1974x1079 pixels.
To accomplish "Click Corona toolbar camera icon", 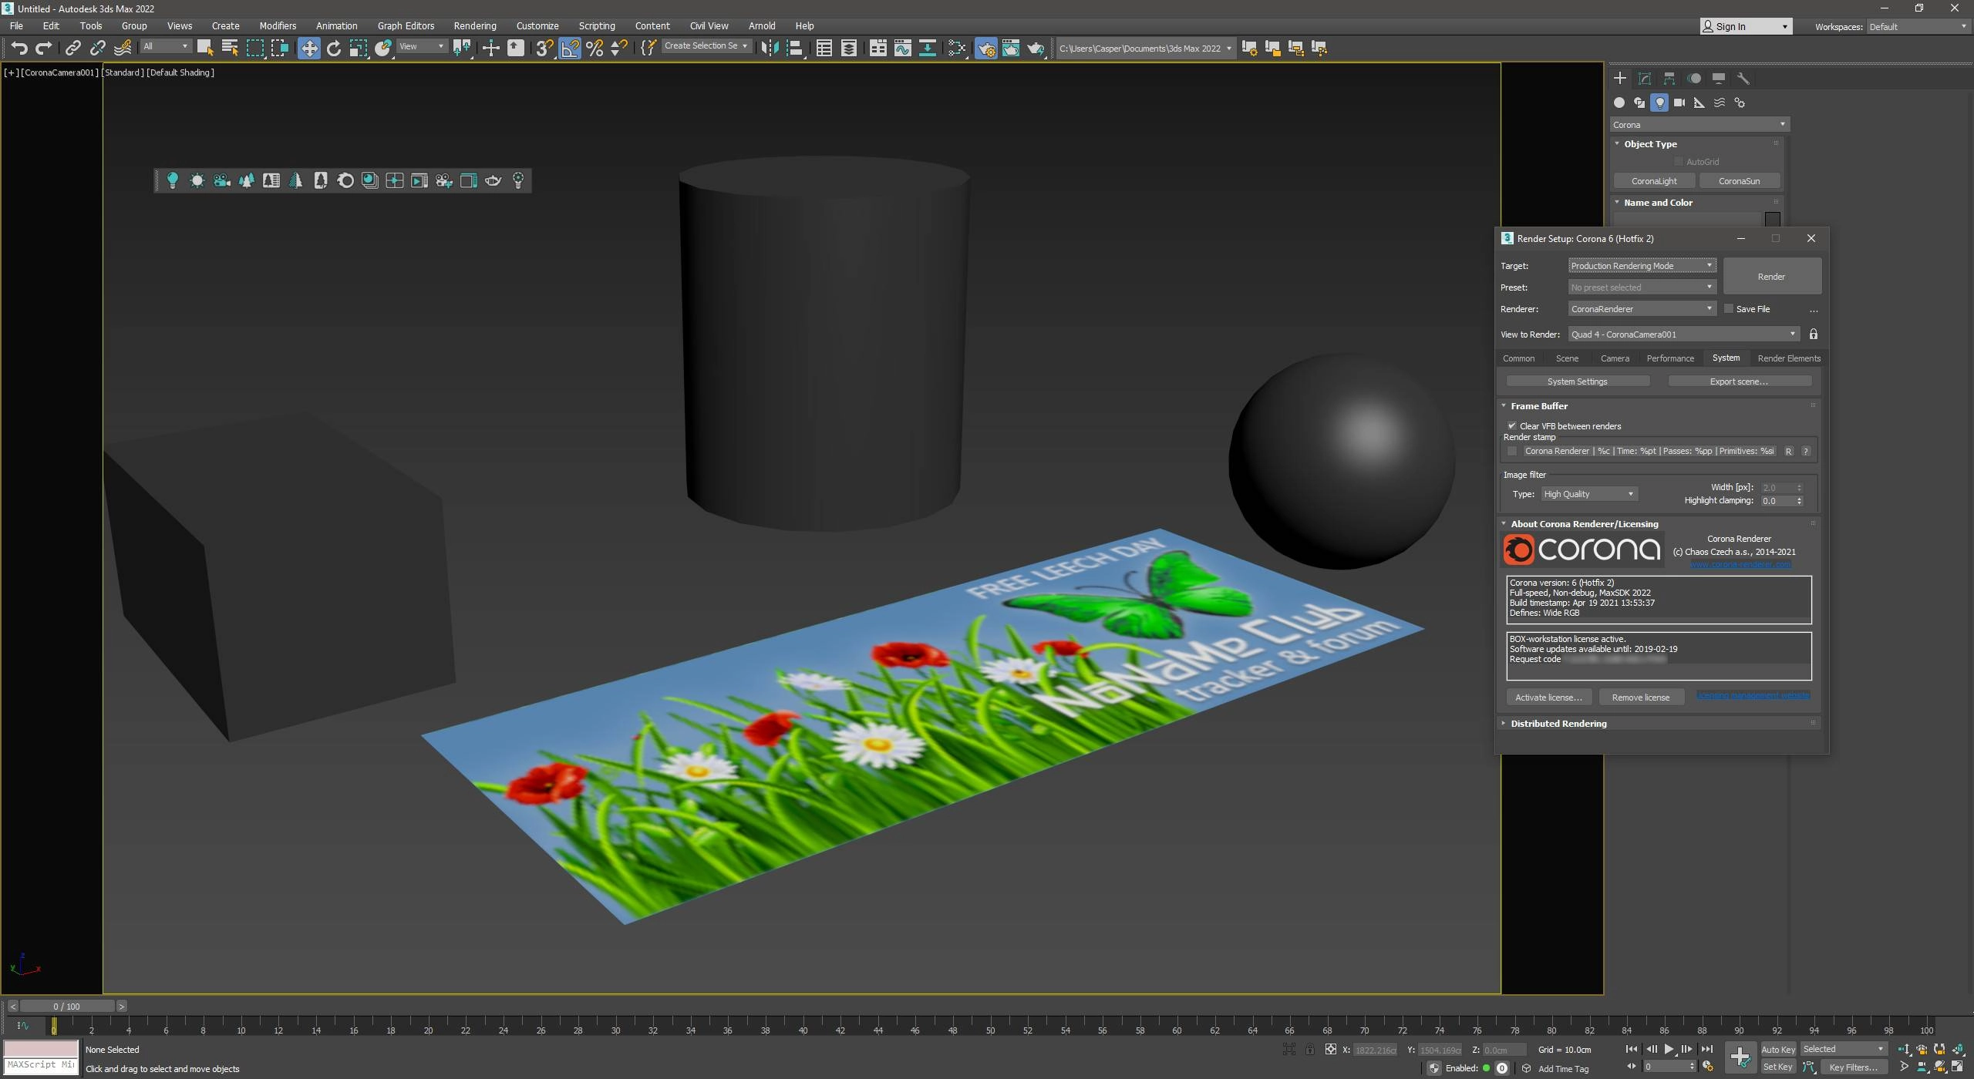I will click(x=221, y=180).
